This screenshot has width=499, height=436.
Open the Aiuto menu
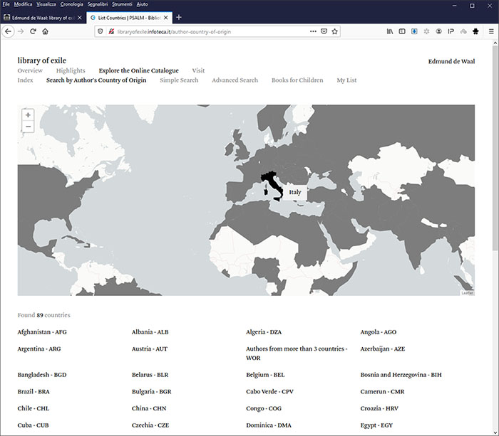click(x=142, y=4)
